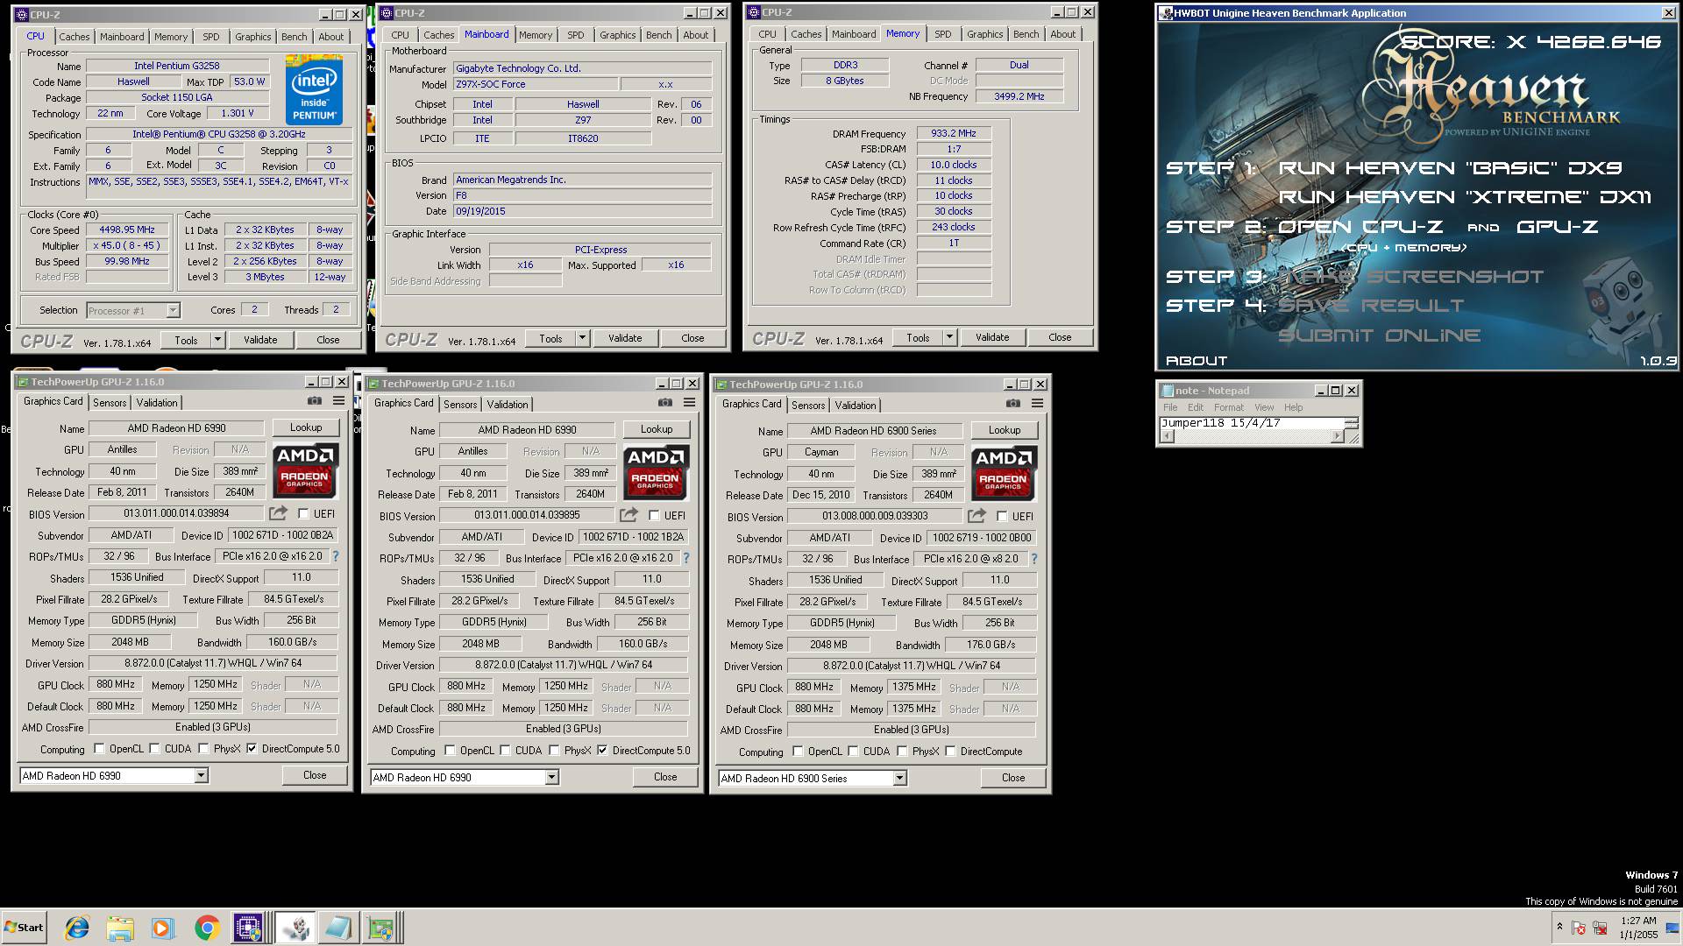
Task: Open AMD Radeon HD 6900 Series selector dropdown
Action: tap(899, 778)
